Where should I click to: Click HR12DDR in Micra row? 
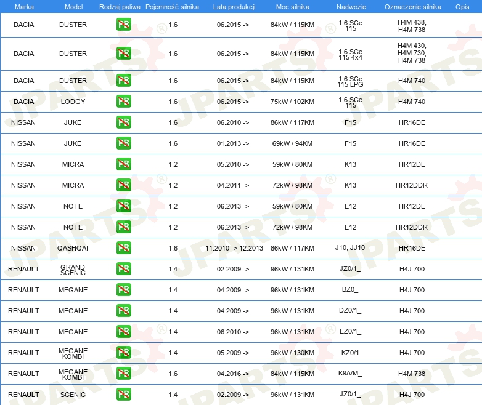tap(412, 185)
